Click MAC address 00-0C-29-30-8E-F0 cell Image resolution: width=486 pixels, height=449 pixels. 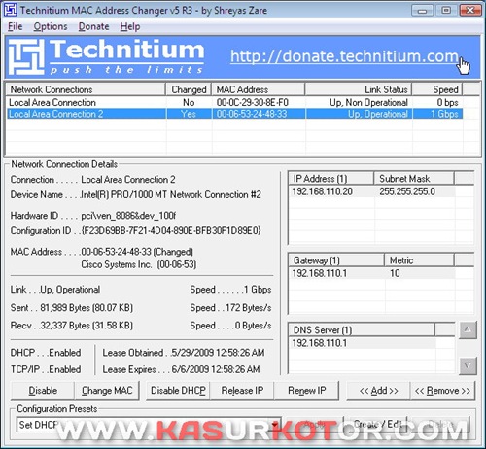pyautogui.click(x=252, y=102)
